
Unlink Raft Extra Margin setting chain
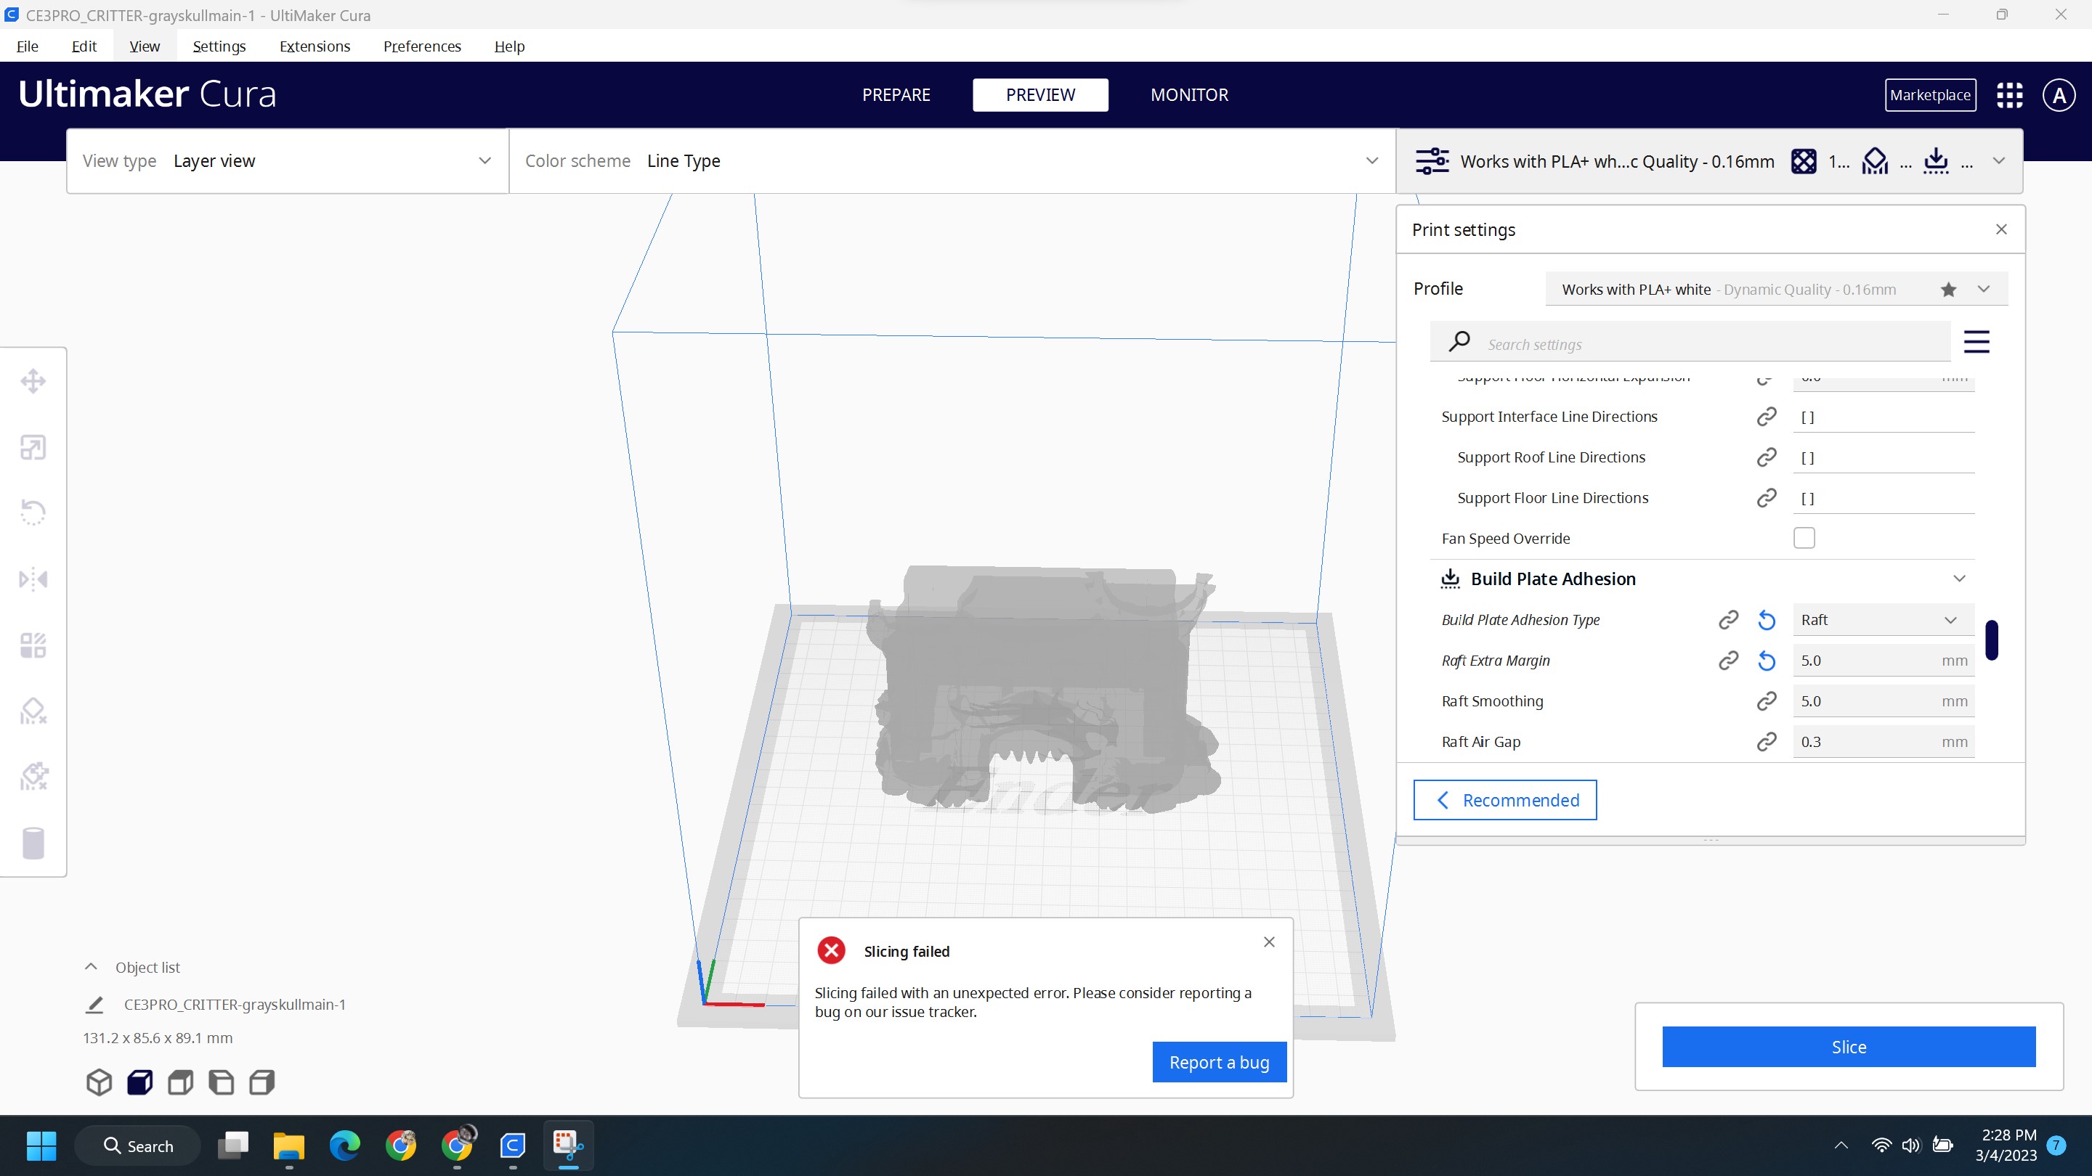click(x=1728, y=660)
